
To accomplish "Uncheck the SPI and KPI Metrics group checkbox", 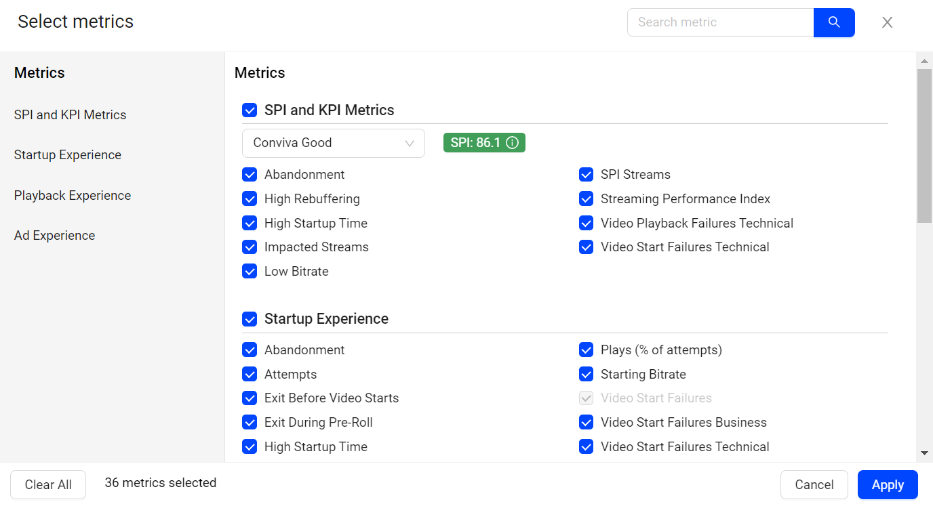I will [250, 110].
